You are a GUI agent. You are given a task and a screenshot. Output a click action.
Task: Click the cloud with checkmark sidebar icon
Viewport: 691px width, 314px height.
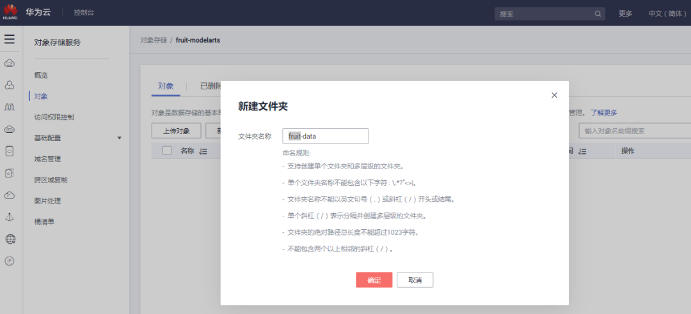coord(10,195)
